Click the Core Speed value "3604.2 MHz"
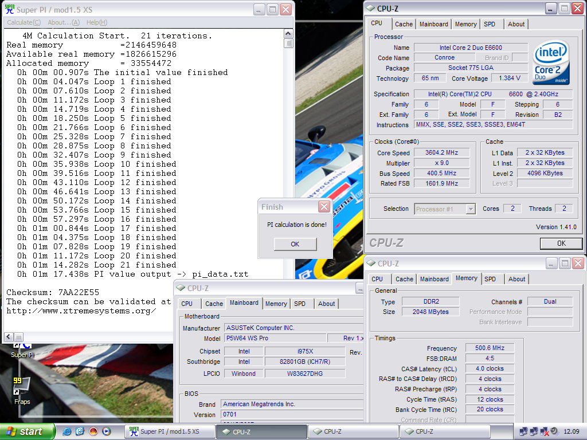This screenshot has width=587, height=440. [442, 152]
